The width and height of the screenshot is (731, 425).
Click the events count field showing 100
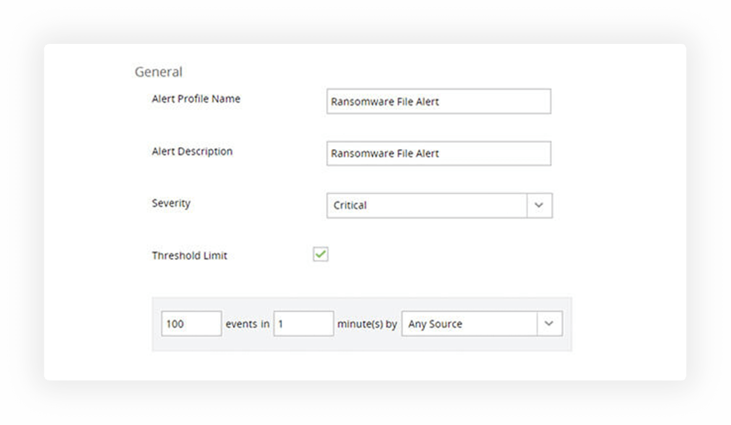click(192, 324)
